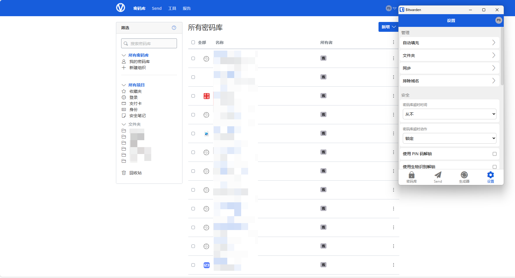This screenshot has width=515, height=278.
Task: Click 新建组织 link
Action: click(137, 68)
